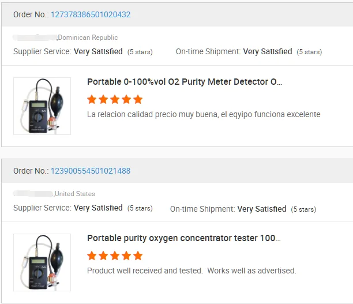
Task: Click third star of Dominican Republic review
Action: [x=115, y=99]
